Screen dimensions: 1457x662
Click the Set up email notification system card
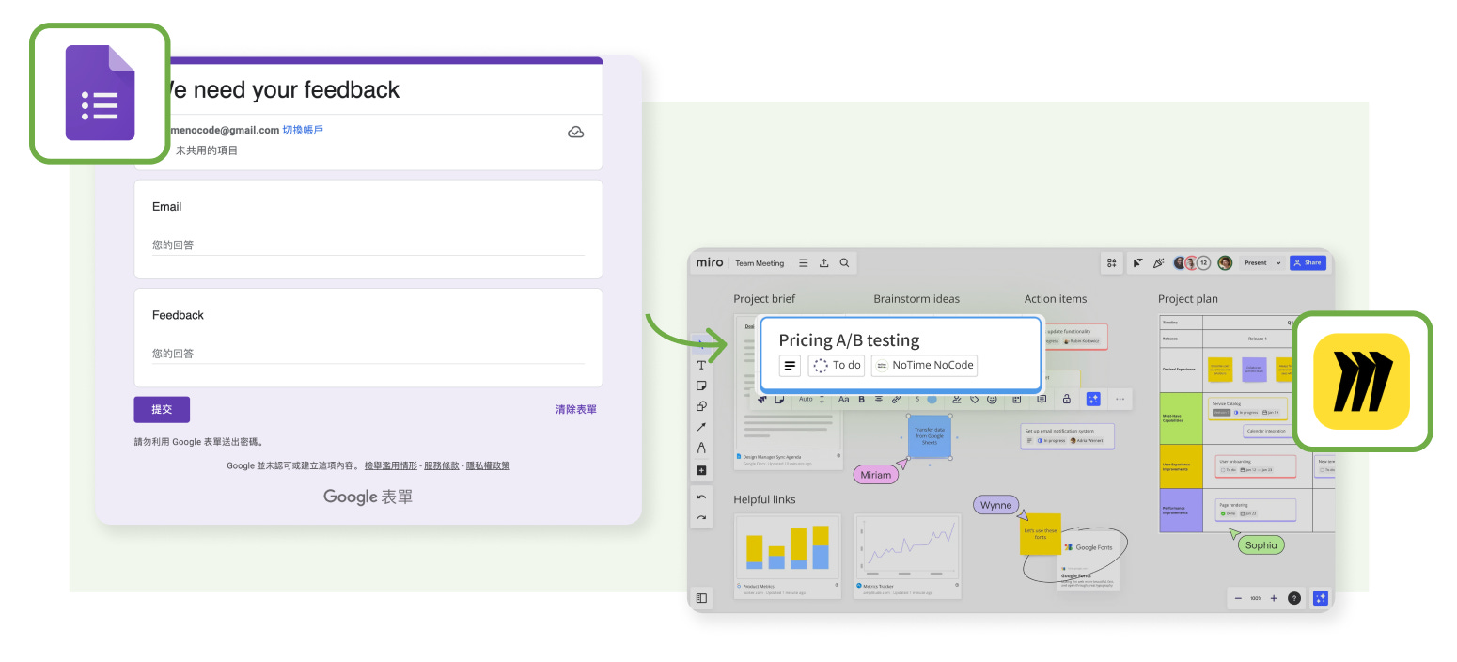(1067, 435)
